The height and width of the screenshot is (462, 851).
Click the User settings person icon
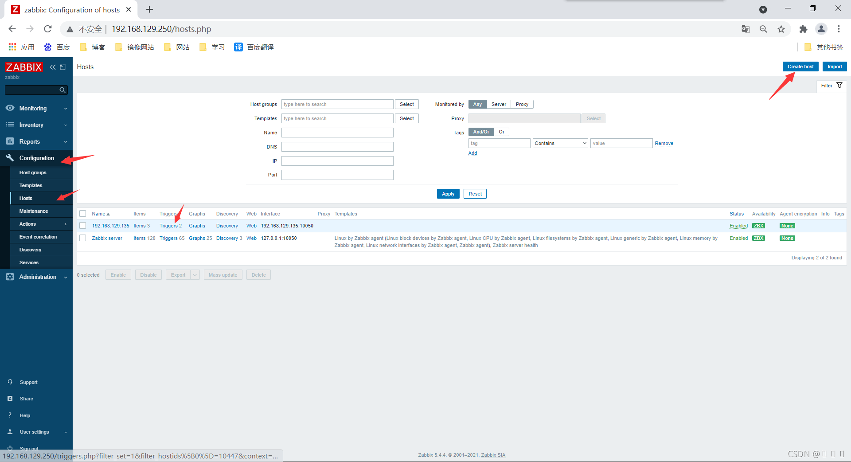click(10, 432)
